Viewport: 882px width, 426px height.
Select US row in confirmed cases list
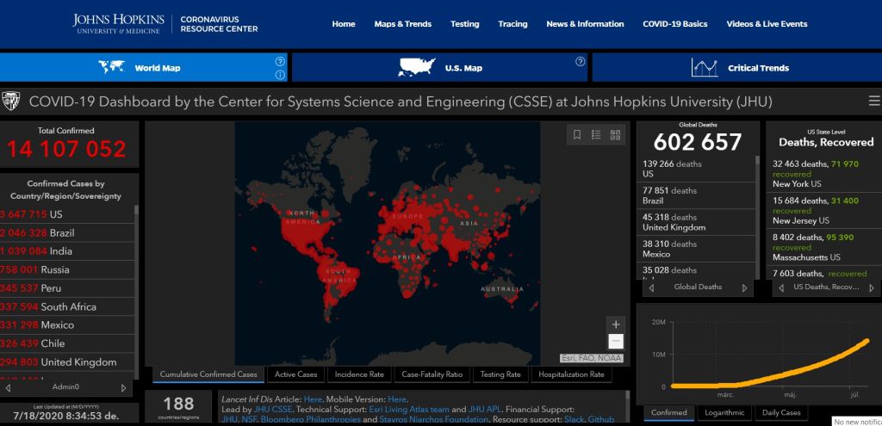(x=67, y=214)
